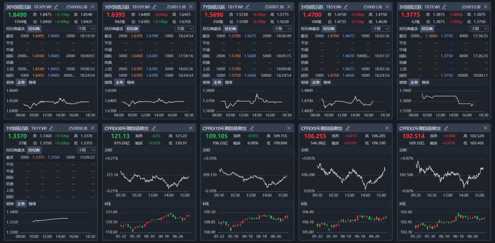Select CFFEX5年期 price 106.255
Screen dimensions: 495x243
316,136
